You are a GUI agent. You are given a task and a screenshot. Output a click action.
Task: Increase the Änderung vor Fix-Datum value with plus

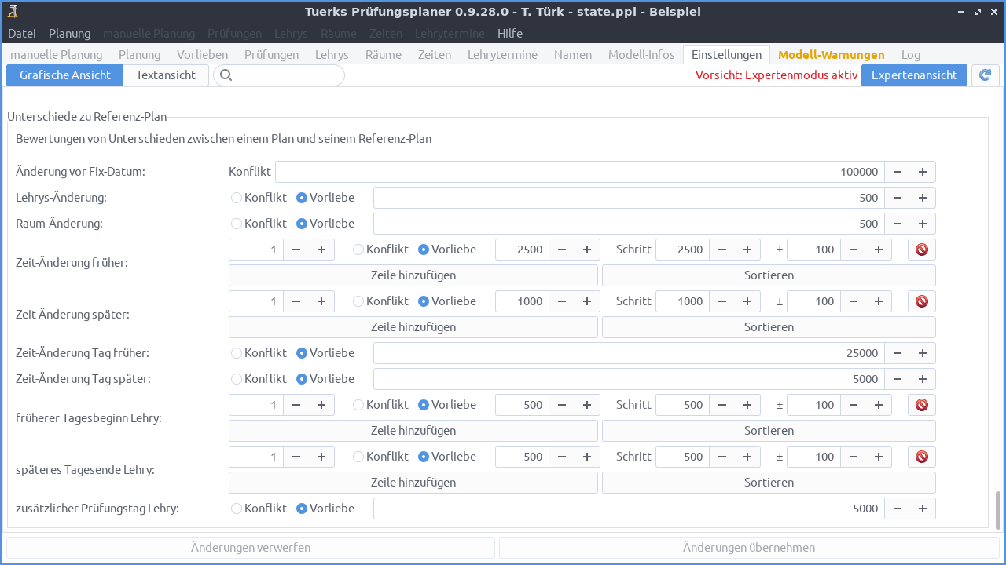pos(923,172)
